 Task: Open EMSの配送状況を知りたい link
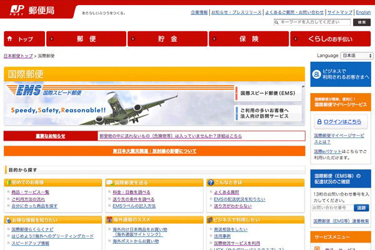(x=239, y=199)
